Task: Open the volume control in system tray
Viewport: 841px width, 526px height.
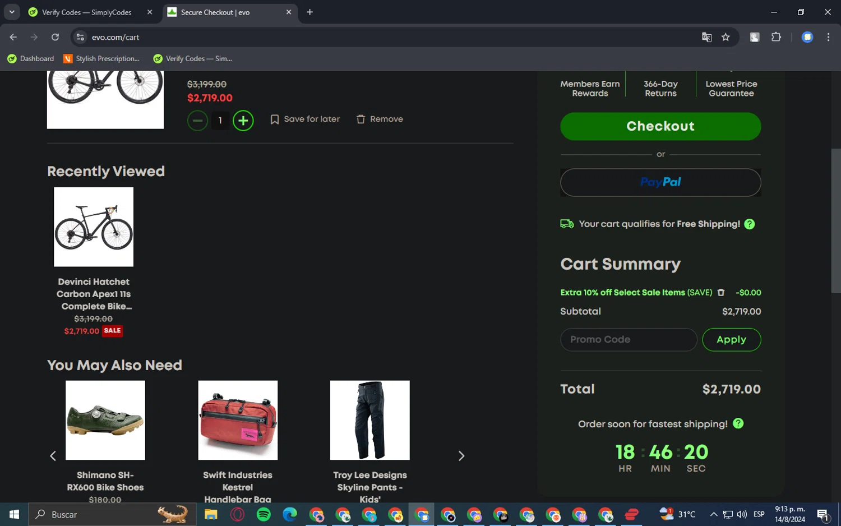Action: point(742,514)
